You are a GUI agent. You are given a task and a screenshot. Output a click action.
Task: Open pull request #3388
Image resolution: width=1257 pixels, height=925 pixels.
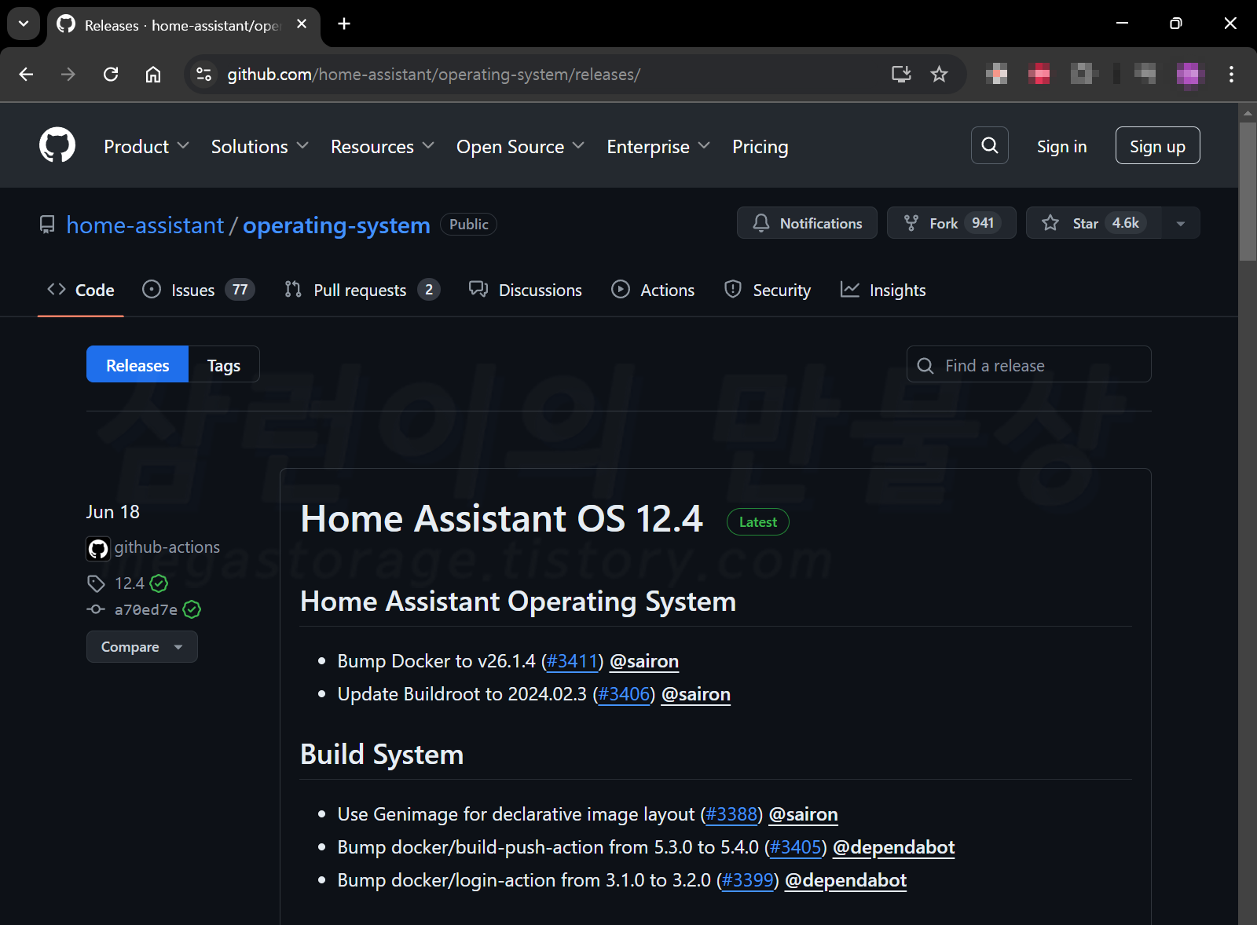tap(731, 814)
